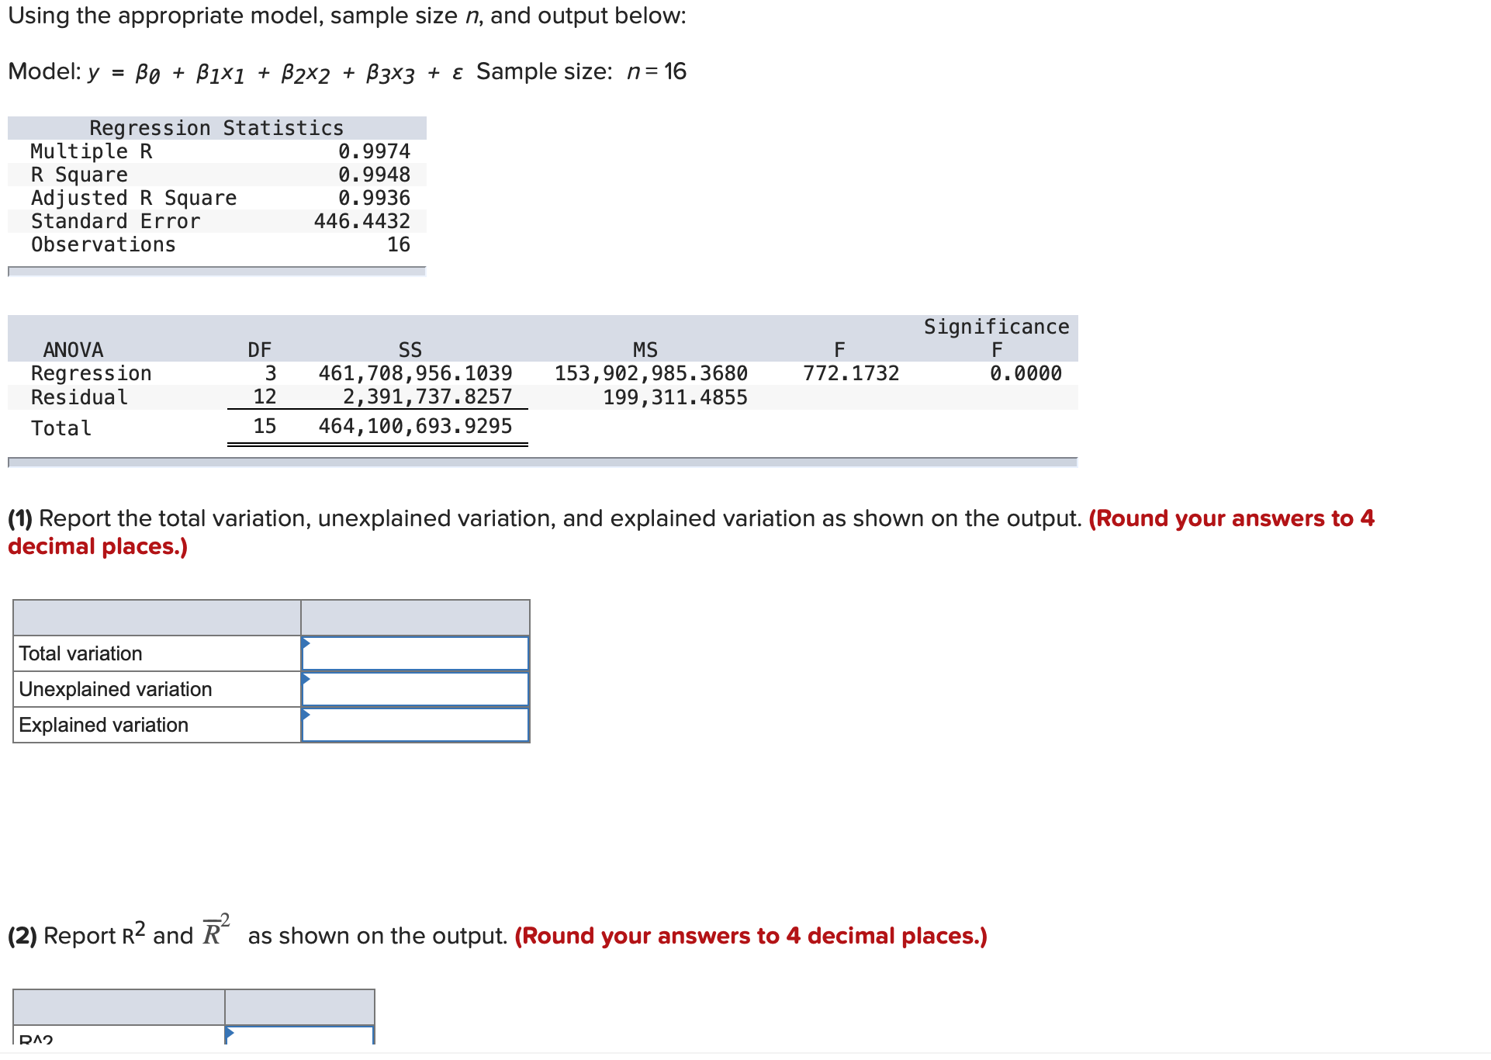Click inside the Total variation input field
This screenshot has width=1491, height=1060.
click(415, 653)
